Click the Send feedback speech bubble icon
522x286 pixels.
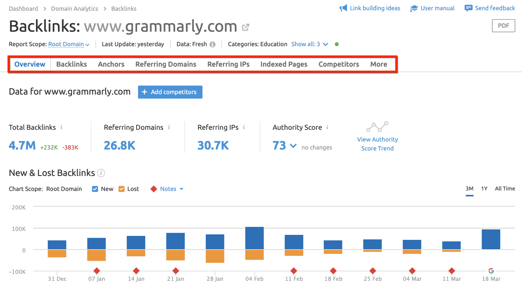pyautogui.click(x=469, y=8)
